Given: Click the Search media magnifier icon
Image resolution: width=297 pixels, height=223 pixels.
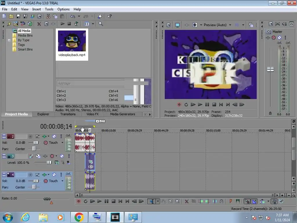Looking at the screenshot, I should pos(101,24).
